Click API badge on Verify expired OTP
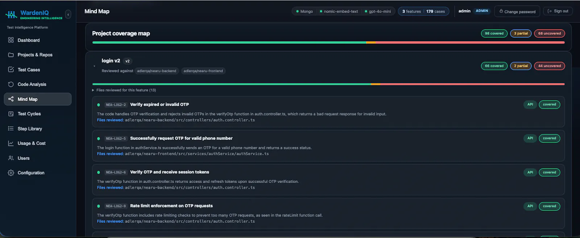This screenshot has height=238, width=580. (x=530, y=105)
